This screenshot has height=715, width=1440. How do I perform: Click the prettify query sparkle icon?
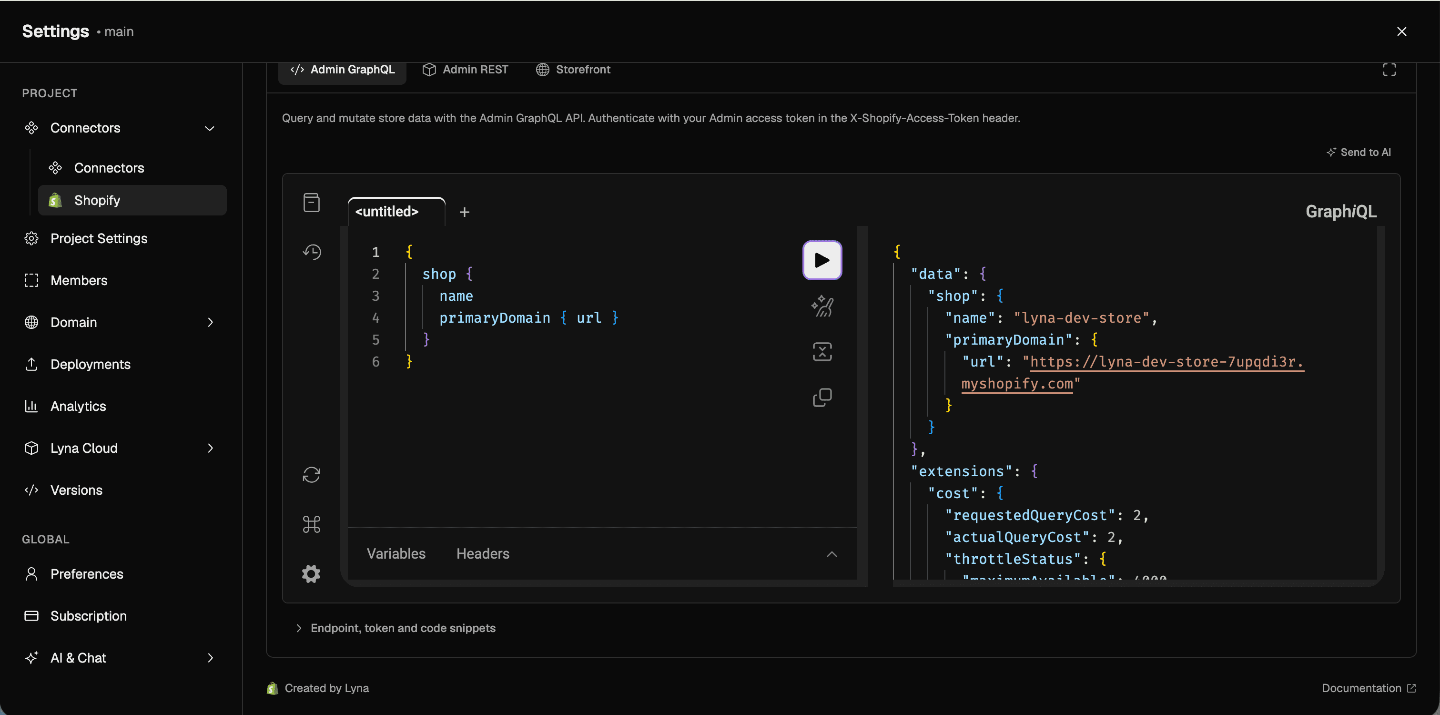(x=822, y=306)
